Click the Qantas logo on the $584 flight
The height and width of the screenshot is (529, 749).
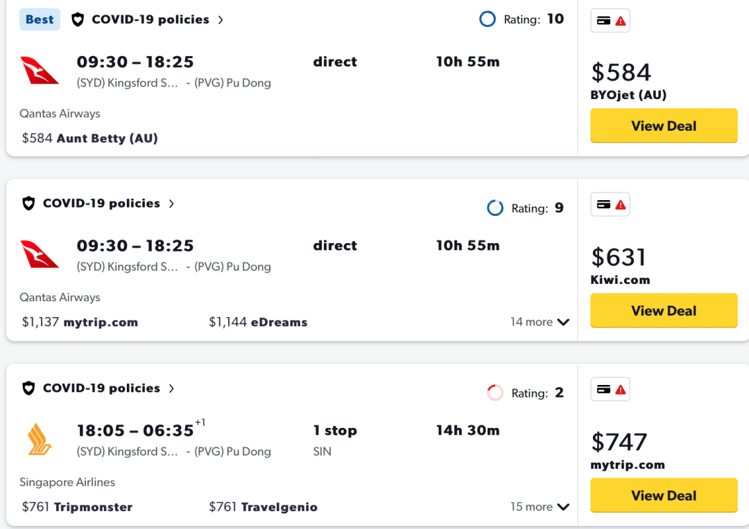tap(40, 71)
